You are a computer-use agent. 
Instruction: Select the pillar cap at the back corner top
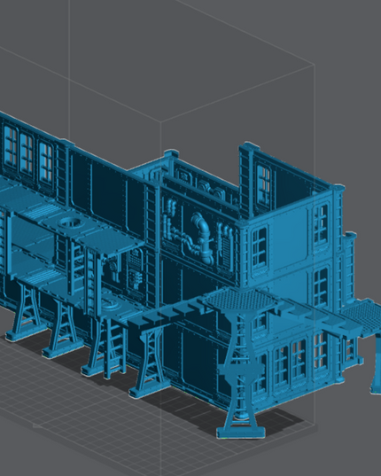171,153
